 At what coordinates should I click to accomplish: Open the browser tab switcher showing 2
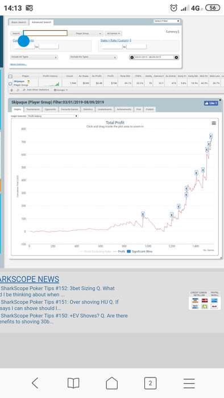coord(150,383)
